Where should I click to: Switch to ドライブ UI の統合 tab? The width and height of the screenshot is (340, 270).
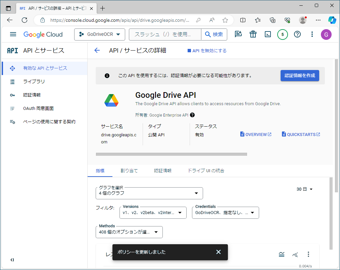(x=206, y=171)
